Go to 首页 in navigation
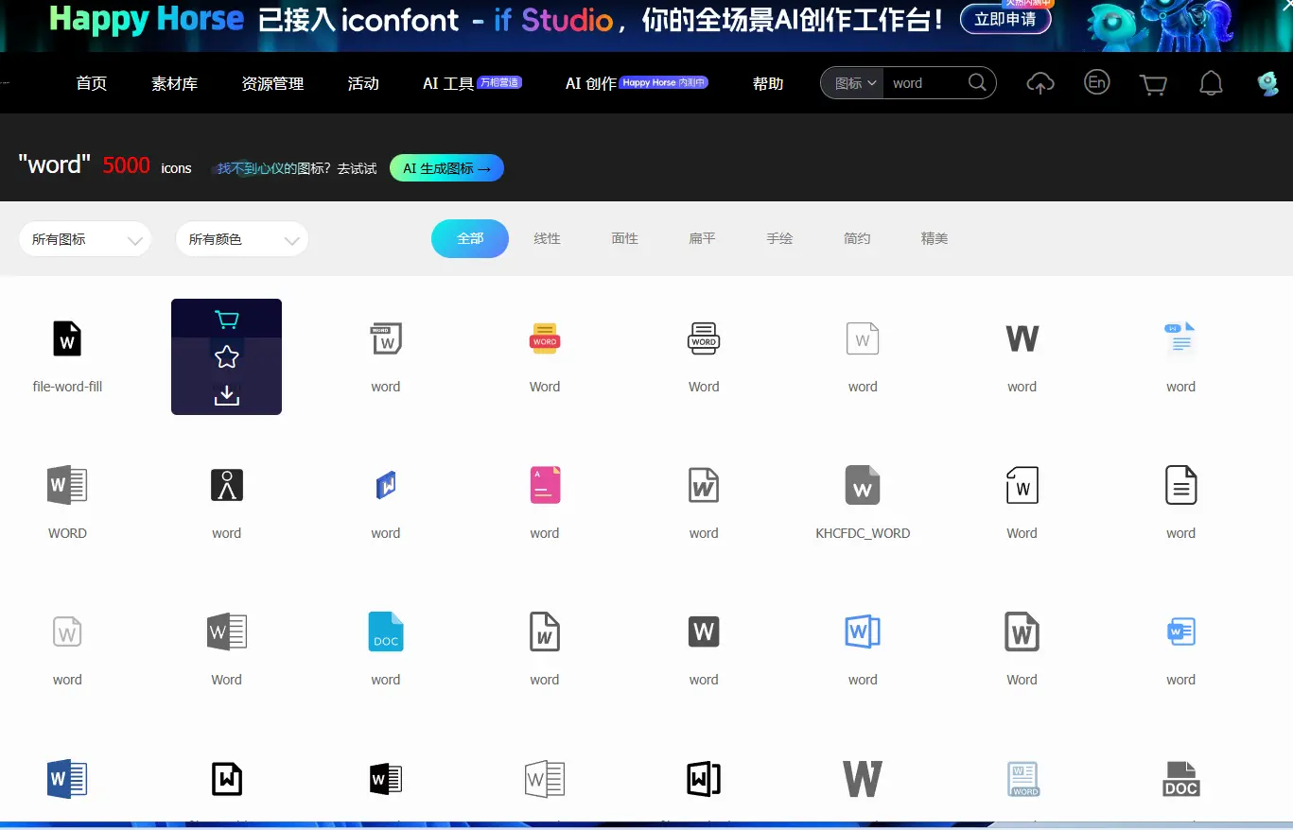Screen dimensions: 1293x830 [x=92, y=83]
